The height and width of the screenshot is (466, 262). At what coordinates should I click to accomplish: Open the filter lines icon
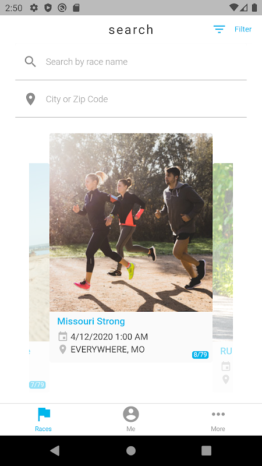tap(219, 29)
